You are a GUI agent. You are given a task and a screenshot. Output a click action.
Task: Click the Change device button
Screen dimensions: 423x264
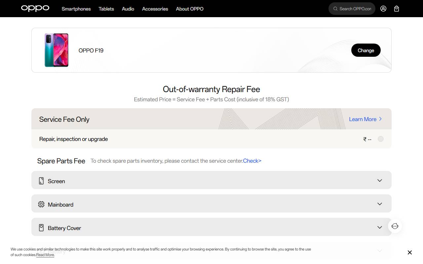tap(366, 50)
